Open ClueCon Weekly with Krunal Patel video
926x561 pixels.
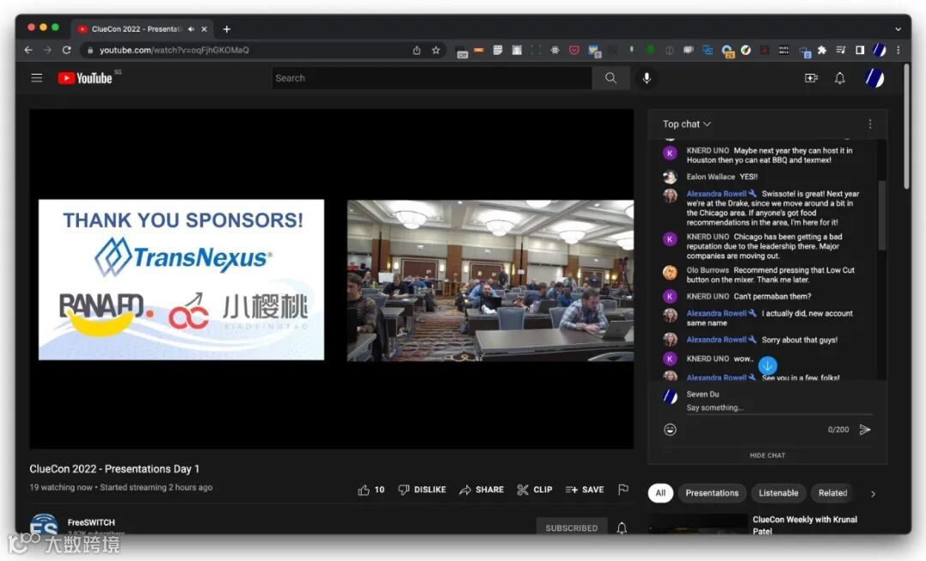[804, 525]
